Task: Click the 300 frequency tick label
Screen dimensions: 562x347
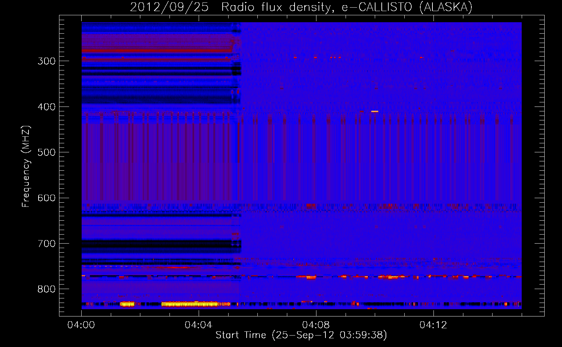Action: tap(47, 61)
